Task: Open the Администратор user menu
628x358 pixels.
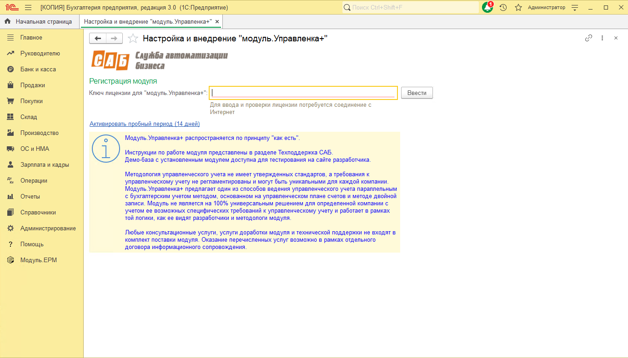Action: (x=547, y=7)
